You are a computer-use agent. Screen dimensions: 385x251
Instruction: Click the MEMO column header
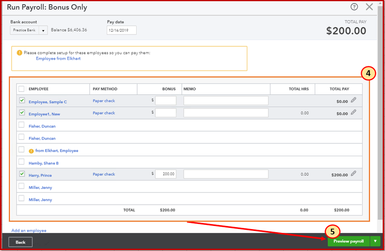tap(189, 89)
